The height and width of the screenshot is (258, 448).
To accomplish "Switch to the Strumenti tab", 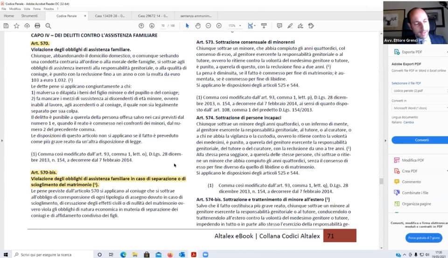I will (29, 16).
